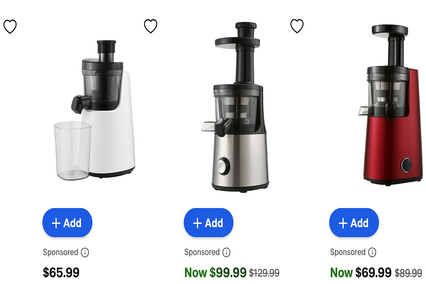This screenshot has height=284, width=426.
Task: Open the white juicer product image
Action: point(95,110)
